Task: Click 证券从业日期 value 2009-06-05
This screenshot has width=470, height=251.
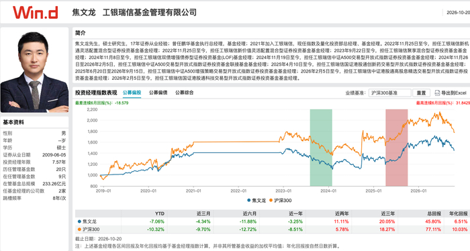Action: (x=54, y=155)
